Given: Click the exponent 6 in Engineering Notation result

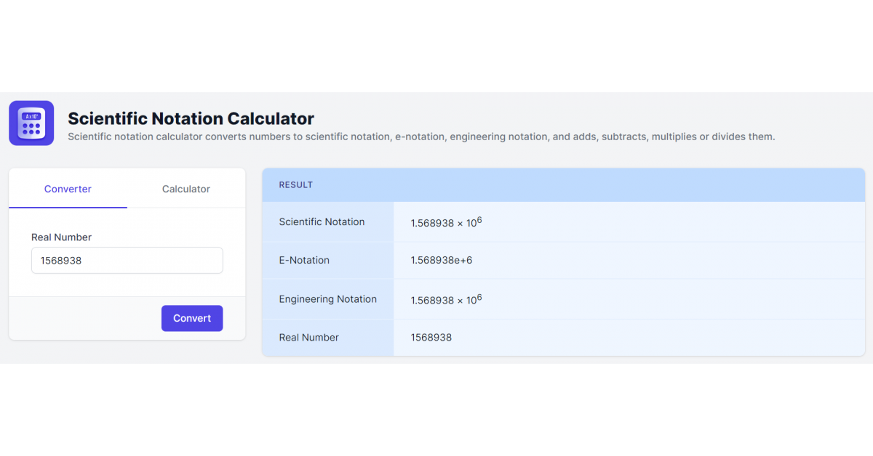Looking at the screenshot, I should [x=479, y=296].
